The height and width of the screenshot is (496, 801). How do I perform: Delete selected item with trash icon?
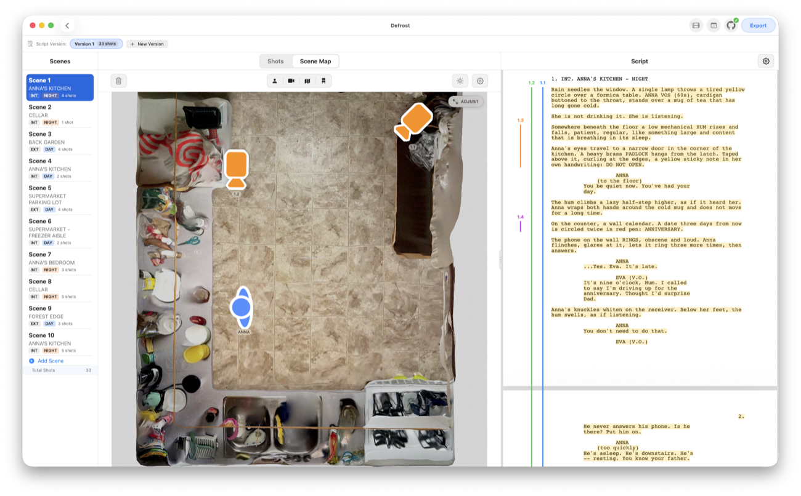pyautogui.click(x=119, y=81)
